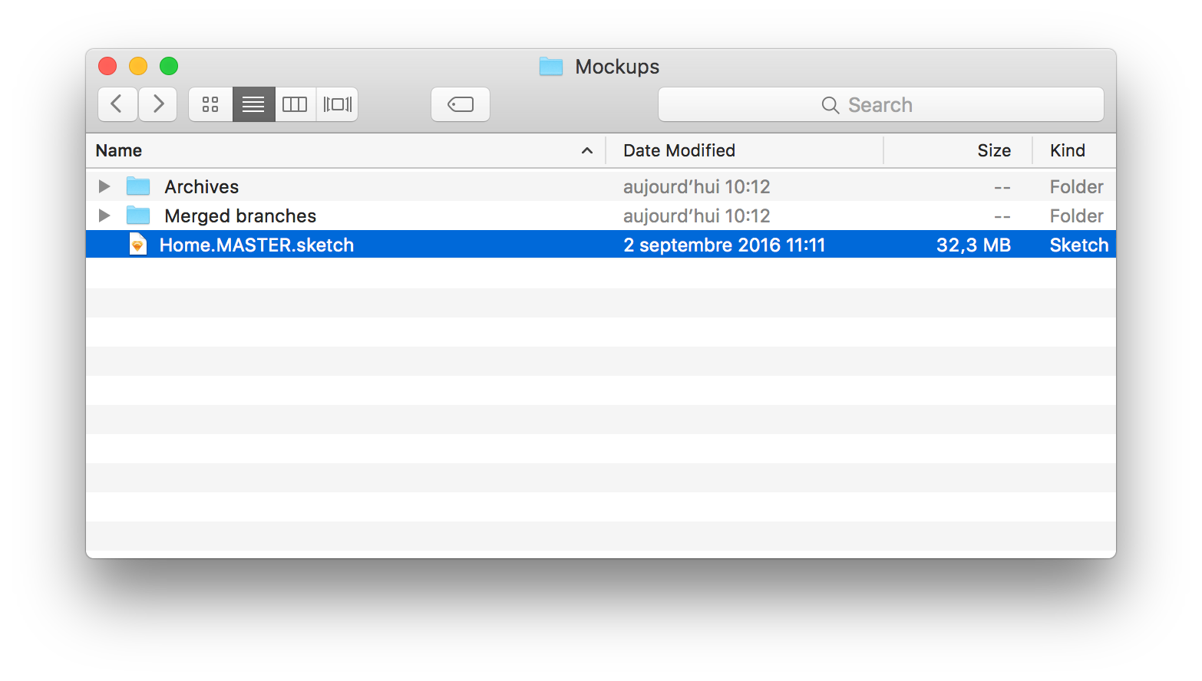Click the Merged branches folder icon
The width and height of the screenshot is (1202, 681).
(x=138, y=215)
